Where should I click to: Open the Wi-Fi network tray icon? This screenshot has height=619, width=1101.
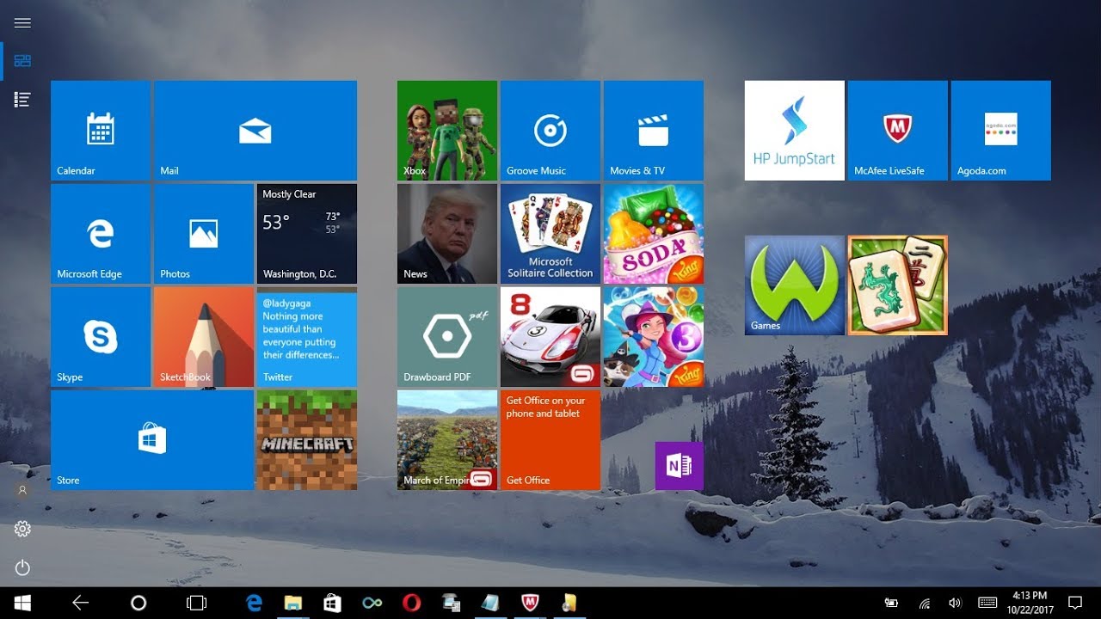click(x=925, y=603)
